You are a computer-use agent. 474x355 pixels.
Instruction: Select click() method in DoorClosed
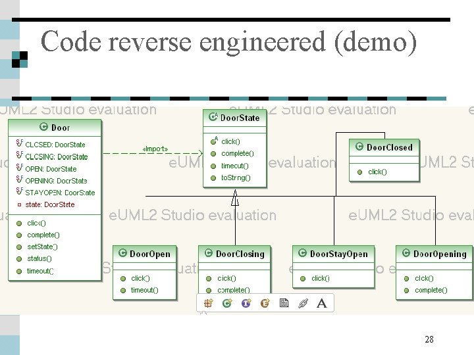372,172
